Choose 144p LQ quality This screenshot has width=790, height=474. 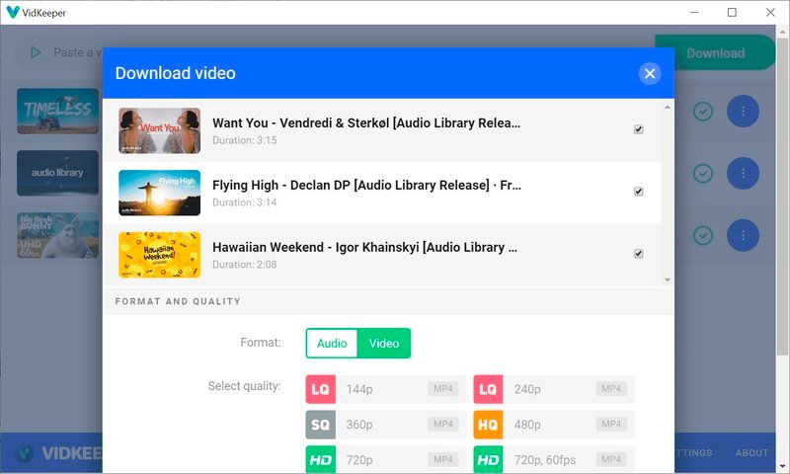(385, 389)
